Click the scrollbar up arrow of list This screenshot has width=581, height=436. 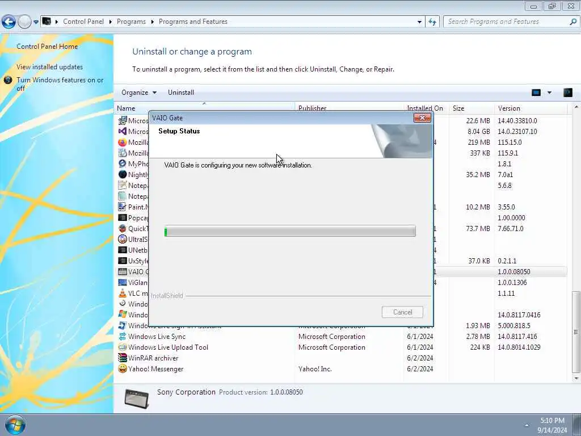click(576, 107)
